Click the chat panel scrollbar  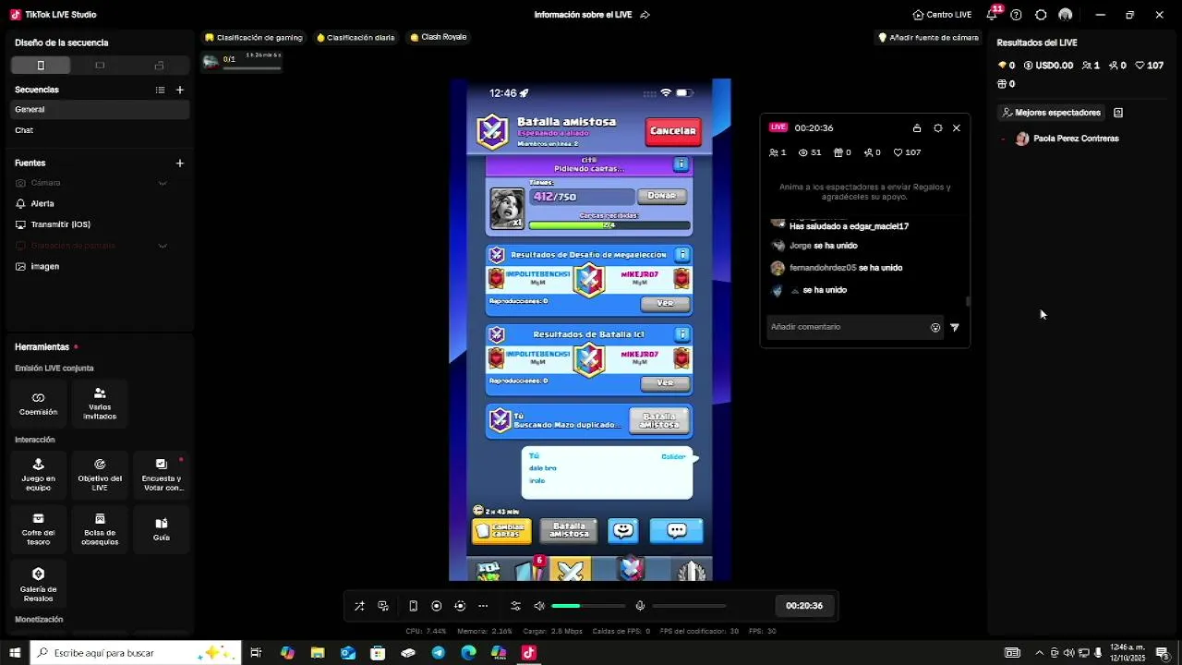point(968,300)
